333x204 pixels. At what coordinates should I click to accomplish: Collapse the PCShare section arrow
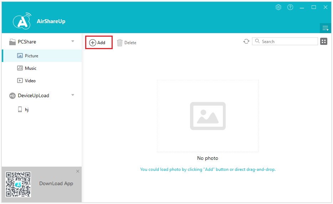(73, 41)
